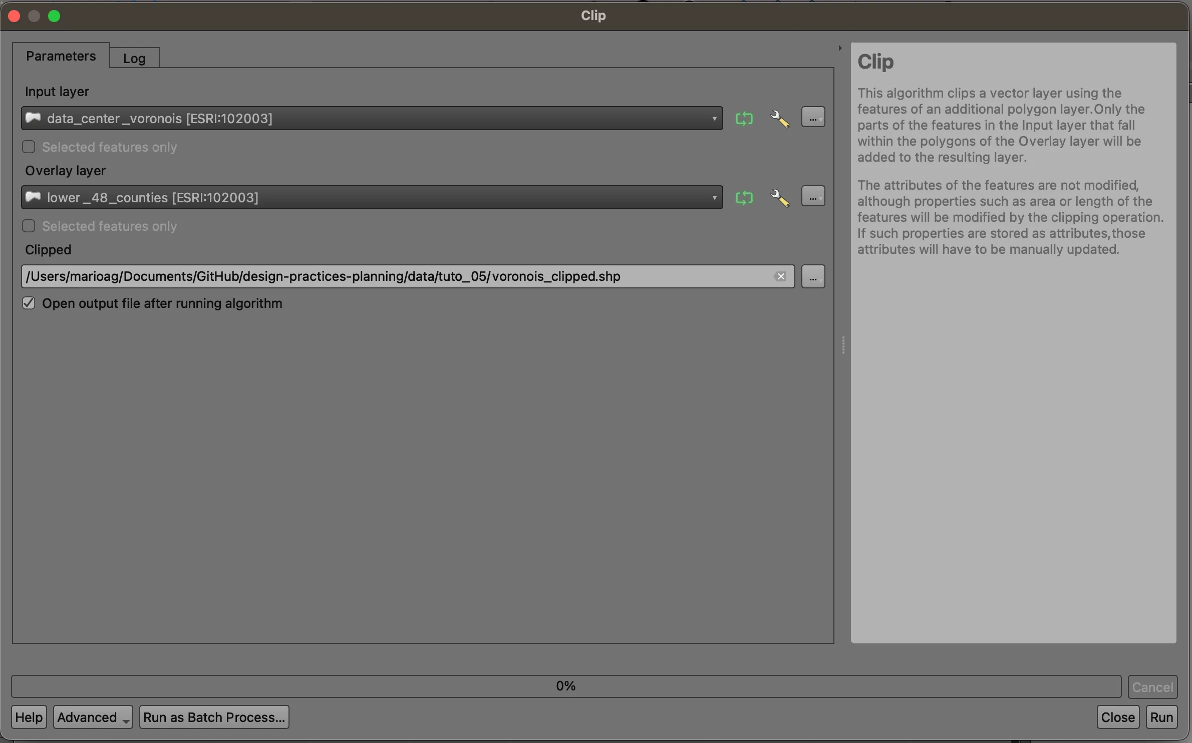Click the input layer browse ellipsis icon
The height and width of the screenshot is (743, 1192).
coord(812,118)
